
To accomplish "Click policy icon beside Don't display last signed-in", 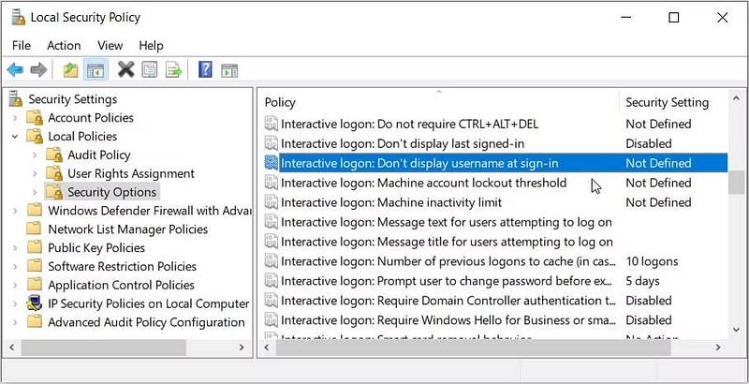I will pos(272,143).
